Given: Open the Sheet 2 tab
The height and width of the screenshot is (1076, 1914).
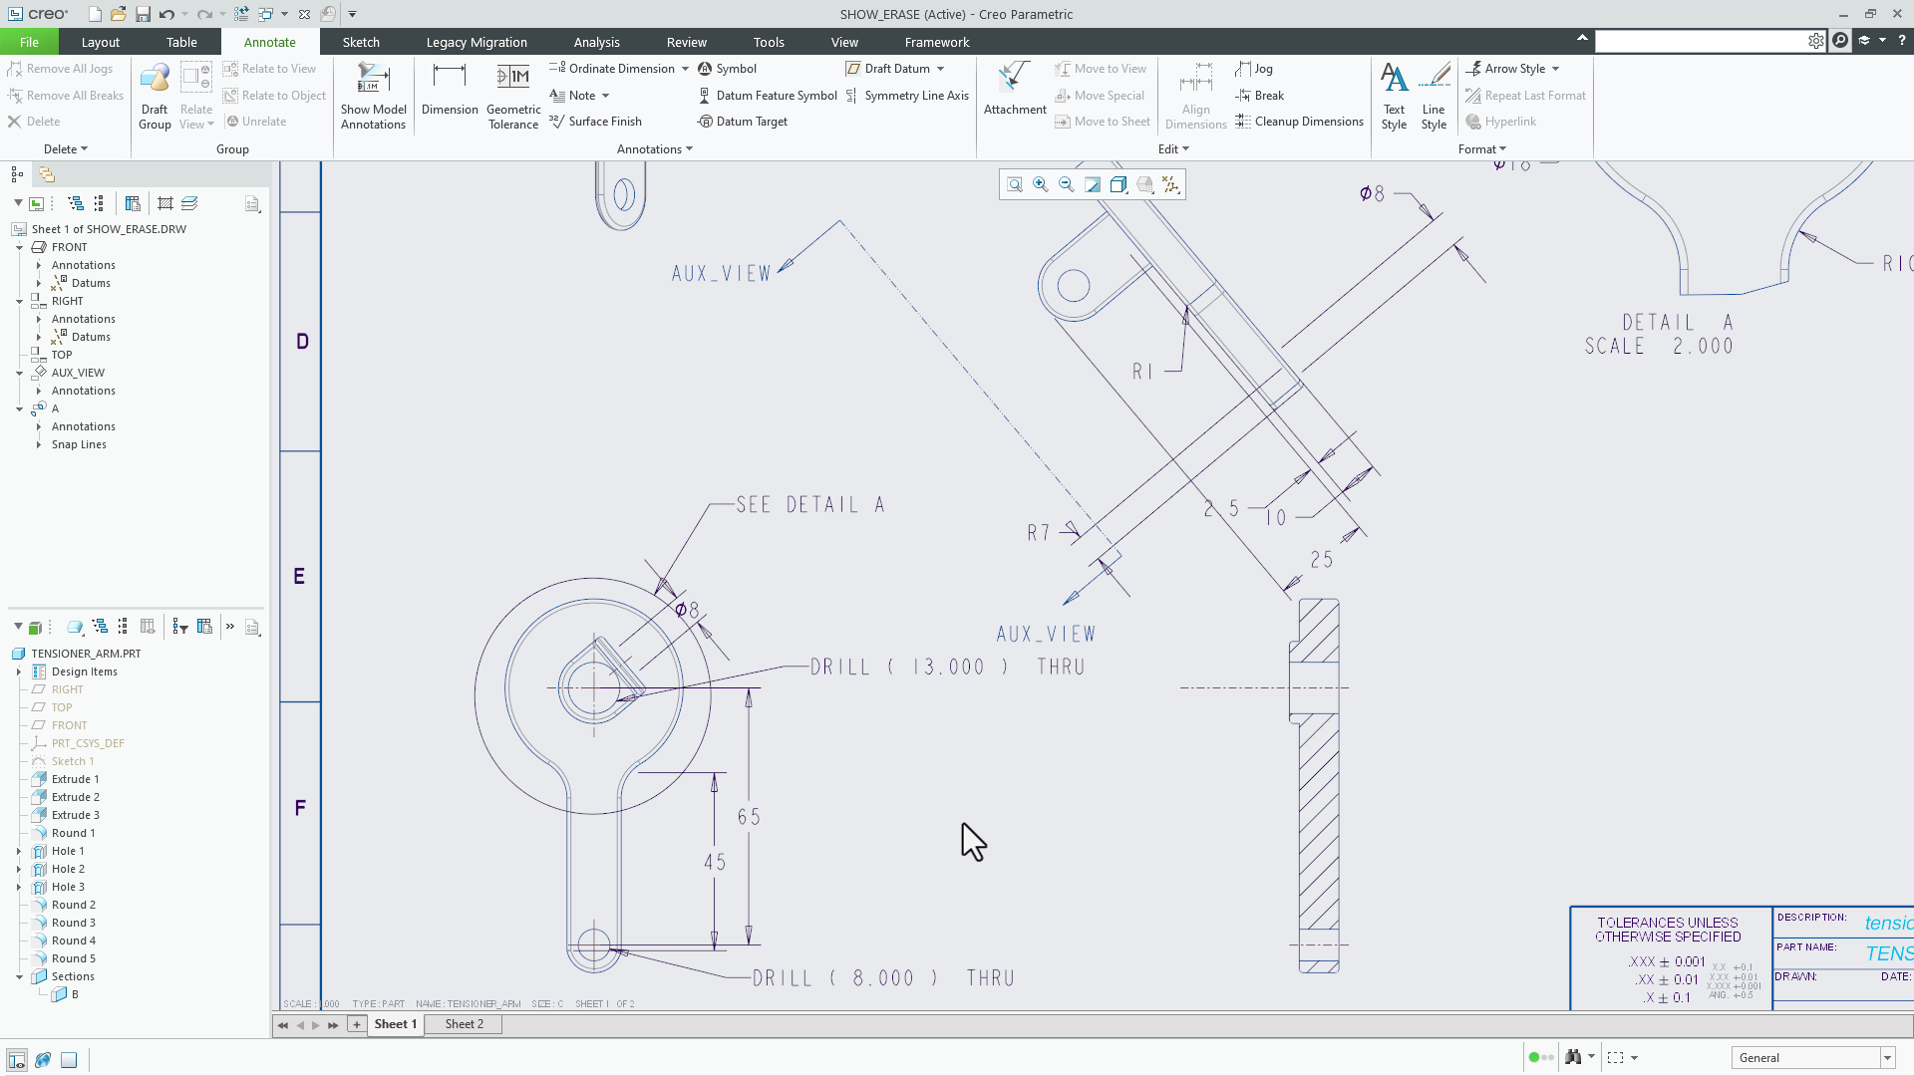Looking at the screenshot, I should click(x=463, y=1024).
